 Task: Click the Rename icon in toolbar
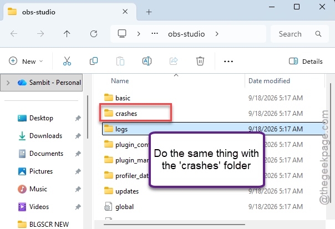147,61
